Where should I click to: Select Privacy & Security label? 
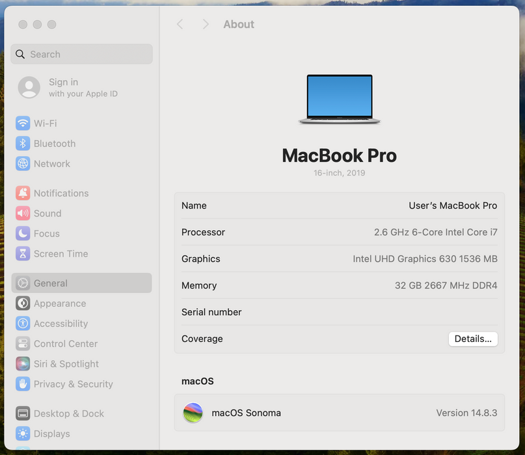(x=74, y=384)
